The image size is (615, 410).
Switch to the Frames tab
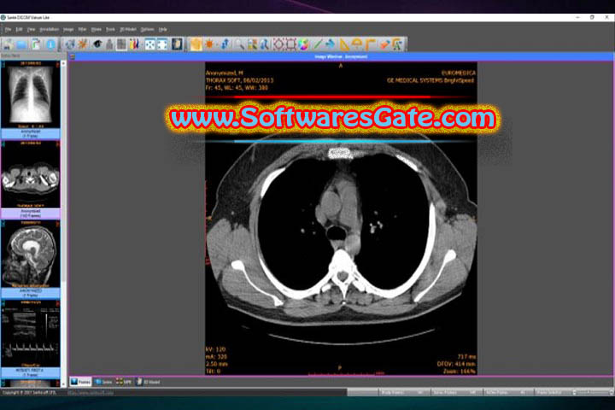80,382
